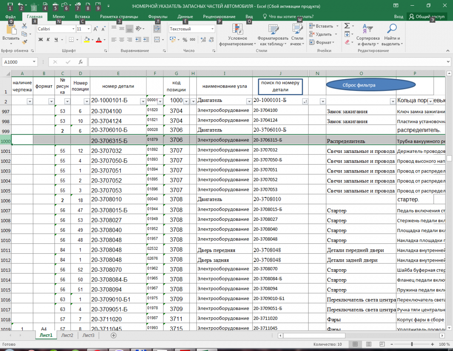Open Форматировать как таблицу gallery
This screenshot has height=351, width=453.
coord(273,35)
